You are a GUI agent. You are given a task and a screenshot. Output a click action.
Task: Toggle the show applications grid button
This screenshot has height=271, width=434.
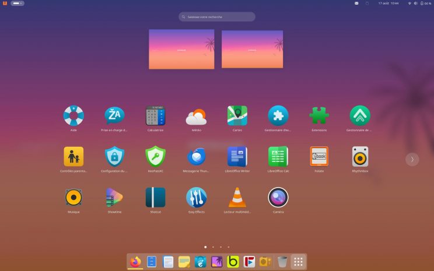pyautogui.click(x=299, y=262)
